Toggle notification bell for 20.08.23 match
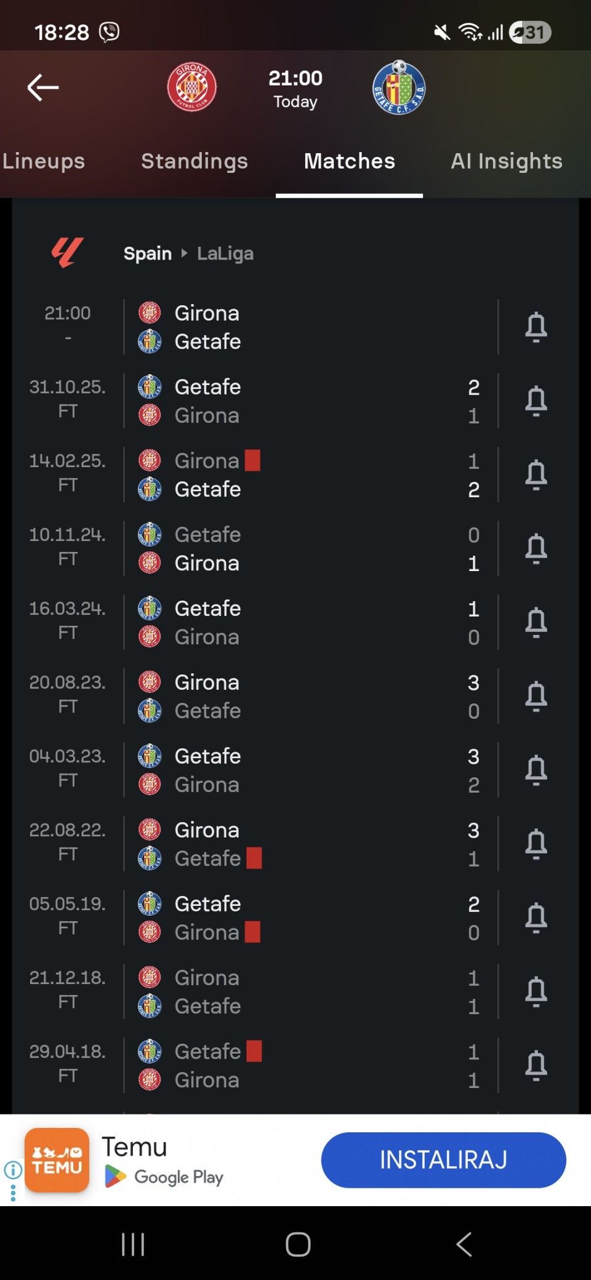The width and height of the screenshot is (591, 1280). pyautogui.click(x=536, y=696)
